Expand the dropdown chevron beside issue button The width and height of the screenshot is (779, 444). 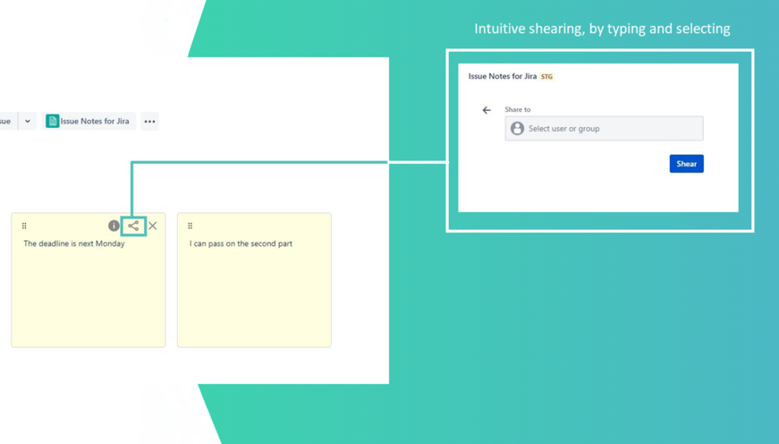coord(28,121)
